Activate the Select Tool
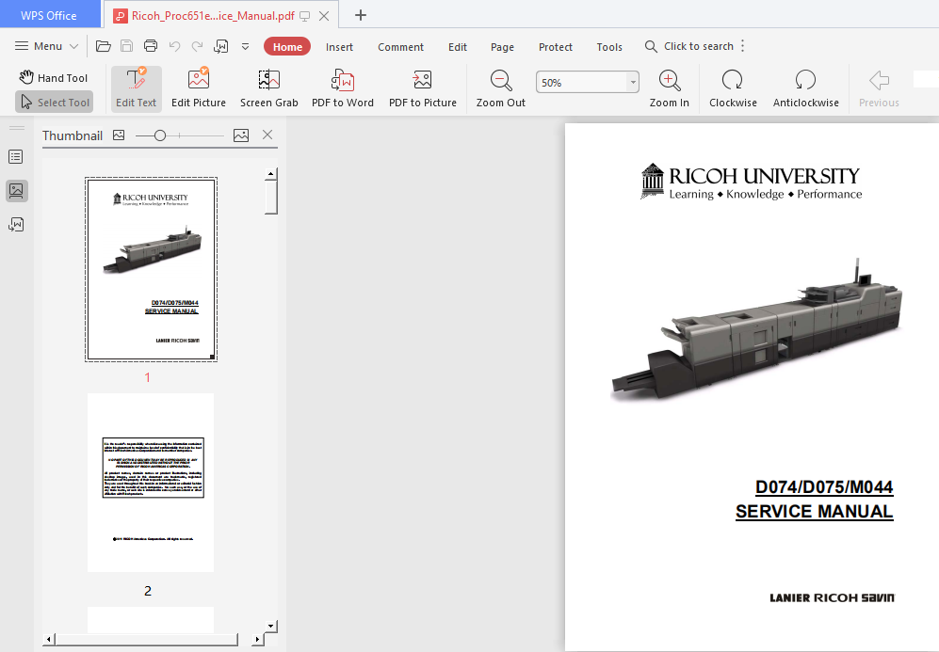This screenshot has width=939, height=652. (54, 103)
